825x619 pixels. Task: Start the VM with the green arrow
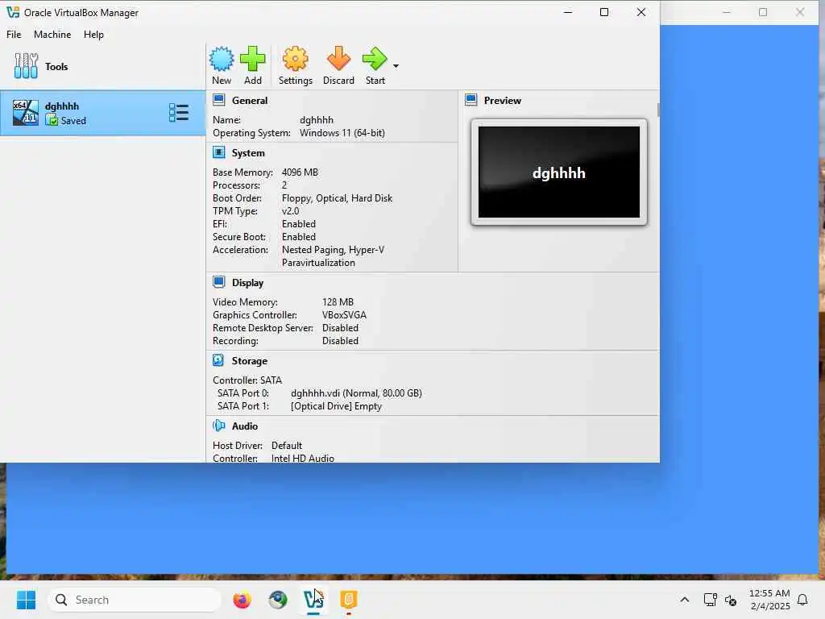[375, 58]
